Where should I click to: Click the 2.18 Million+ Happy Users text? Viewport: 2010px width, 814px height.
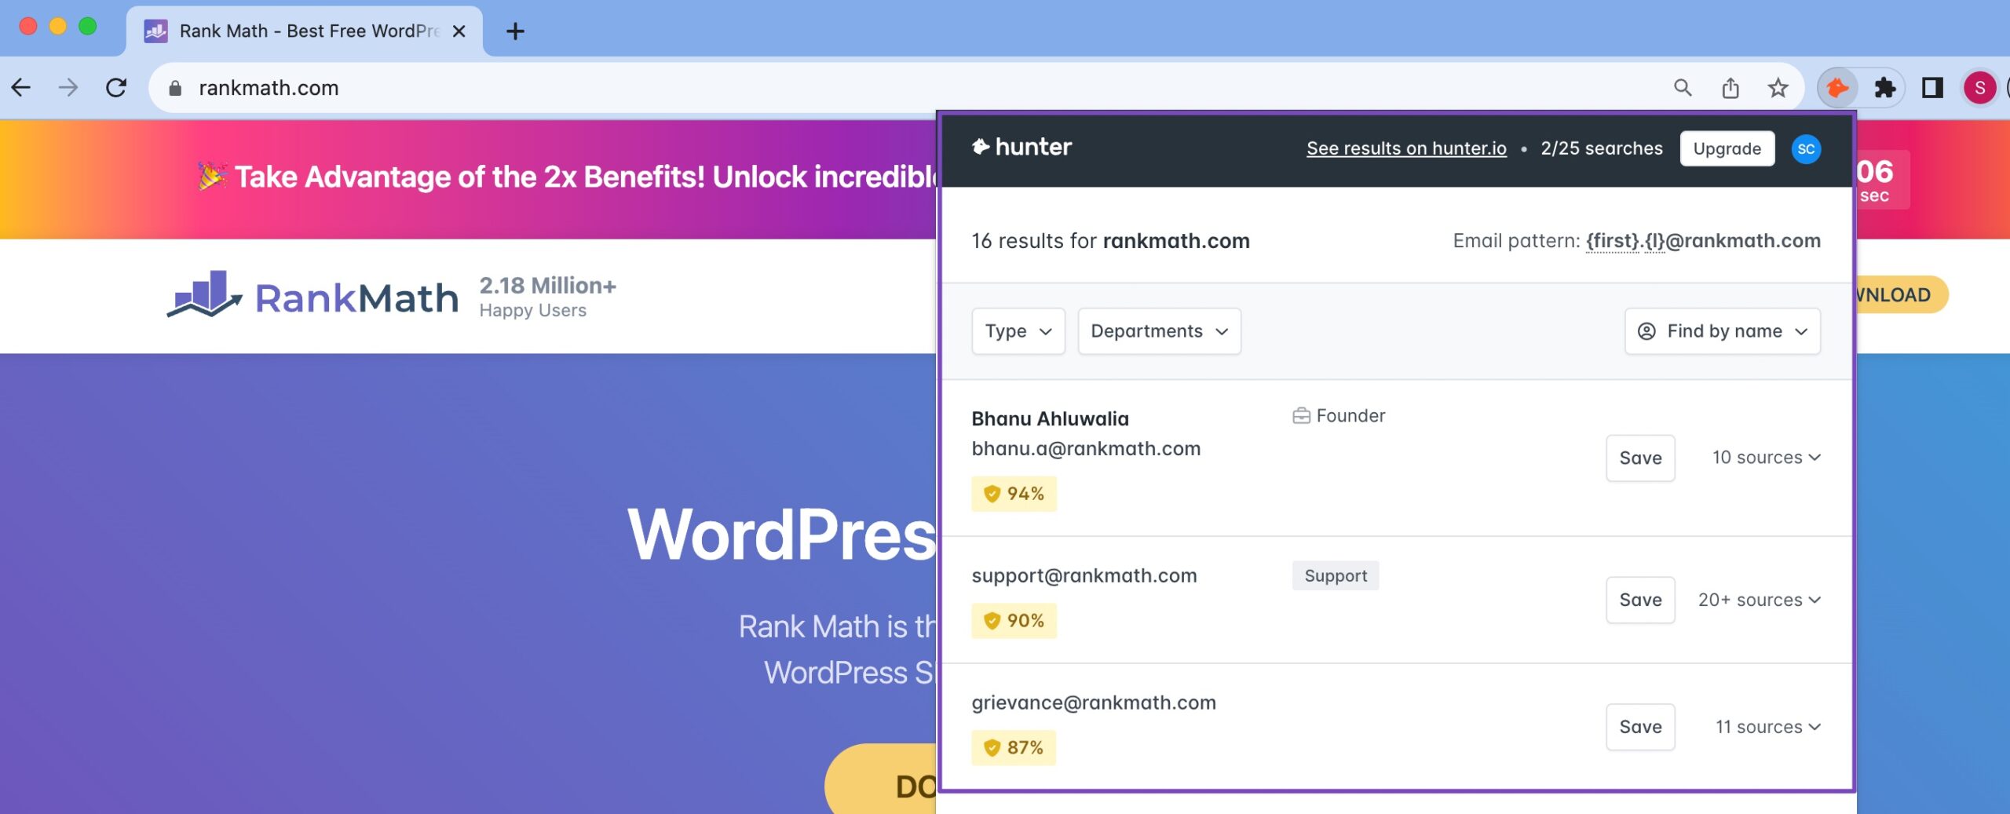tap(547, 296)
